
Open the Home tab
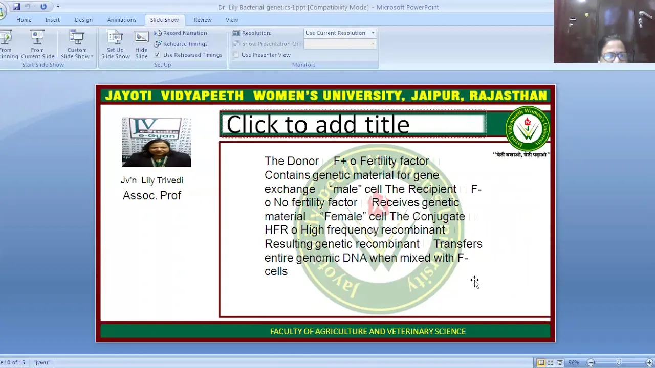coord(24,20)
